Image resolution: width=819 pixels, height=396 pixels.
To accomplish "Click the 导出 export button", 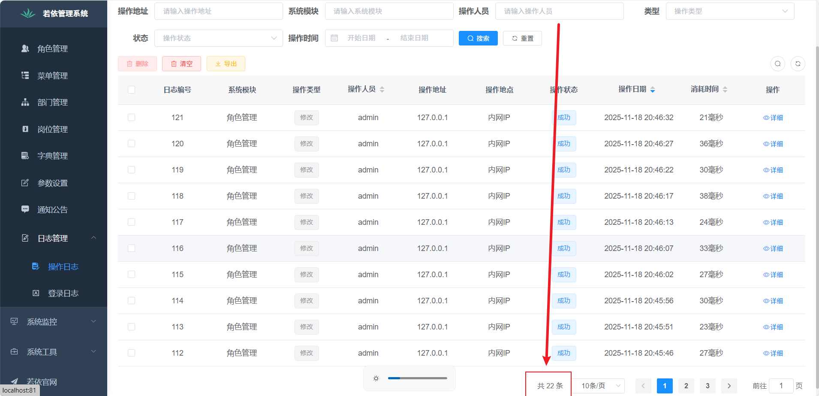I will click(x=226, y=63).
